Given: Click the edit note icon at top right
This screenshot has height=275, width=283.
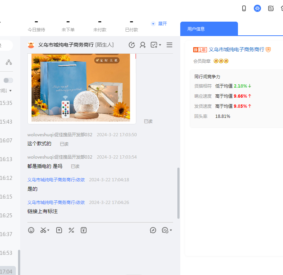Looking at the screenshot, I should tap(271, 8).
